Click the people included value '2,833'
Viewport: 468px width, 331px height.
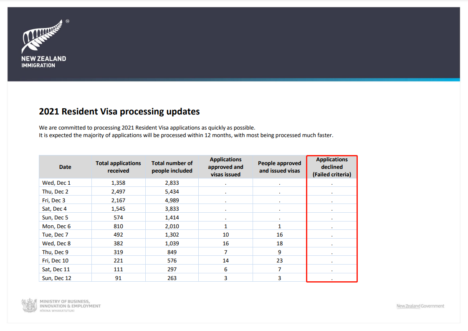coord(172,183)
